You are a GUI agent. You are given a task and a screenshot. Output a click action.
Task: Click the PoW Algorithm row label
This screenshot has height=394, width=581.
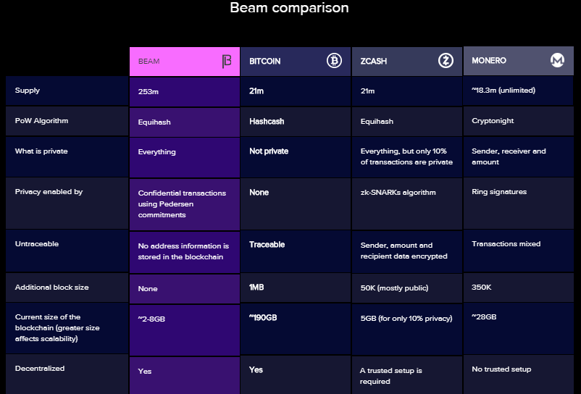coord(41,121)
